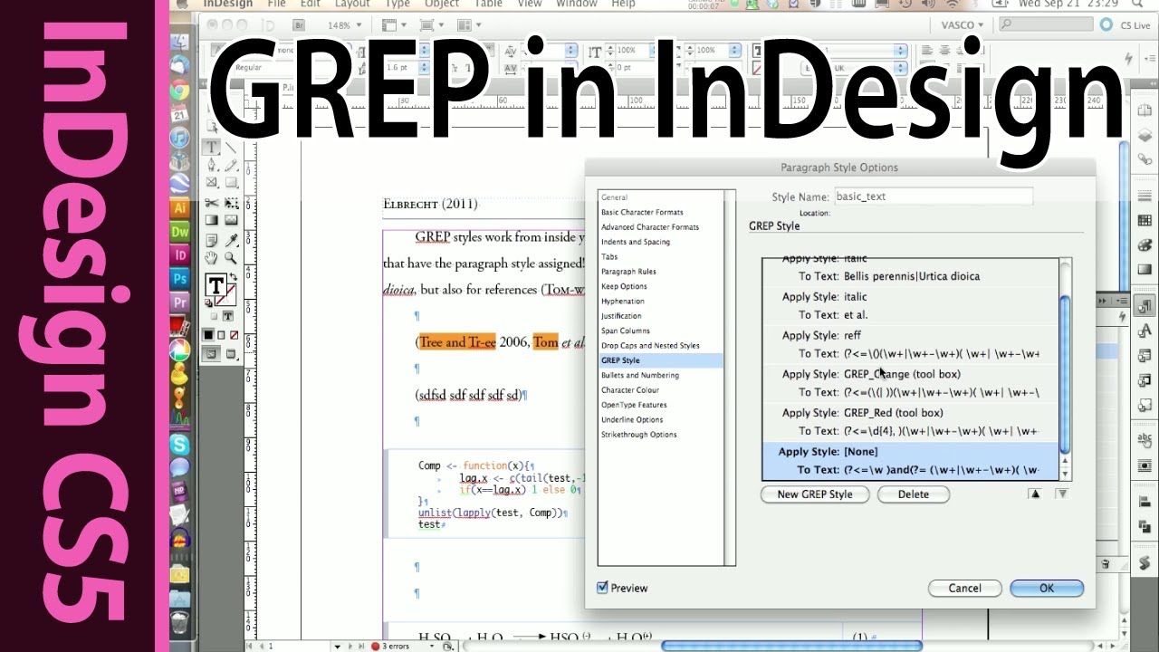The width and height of the screenshot is (1159, 652).
Task: Select the Hand tool
Action: [x=211, y=258]
